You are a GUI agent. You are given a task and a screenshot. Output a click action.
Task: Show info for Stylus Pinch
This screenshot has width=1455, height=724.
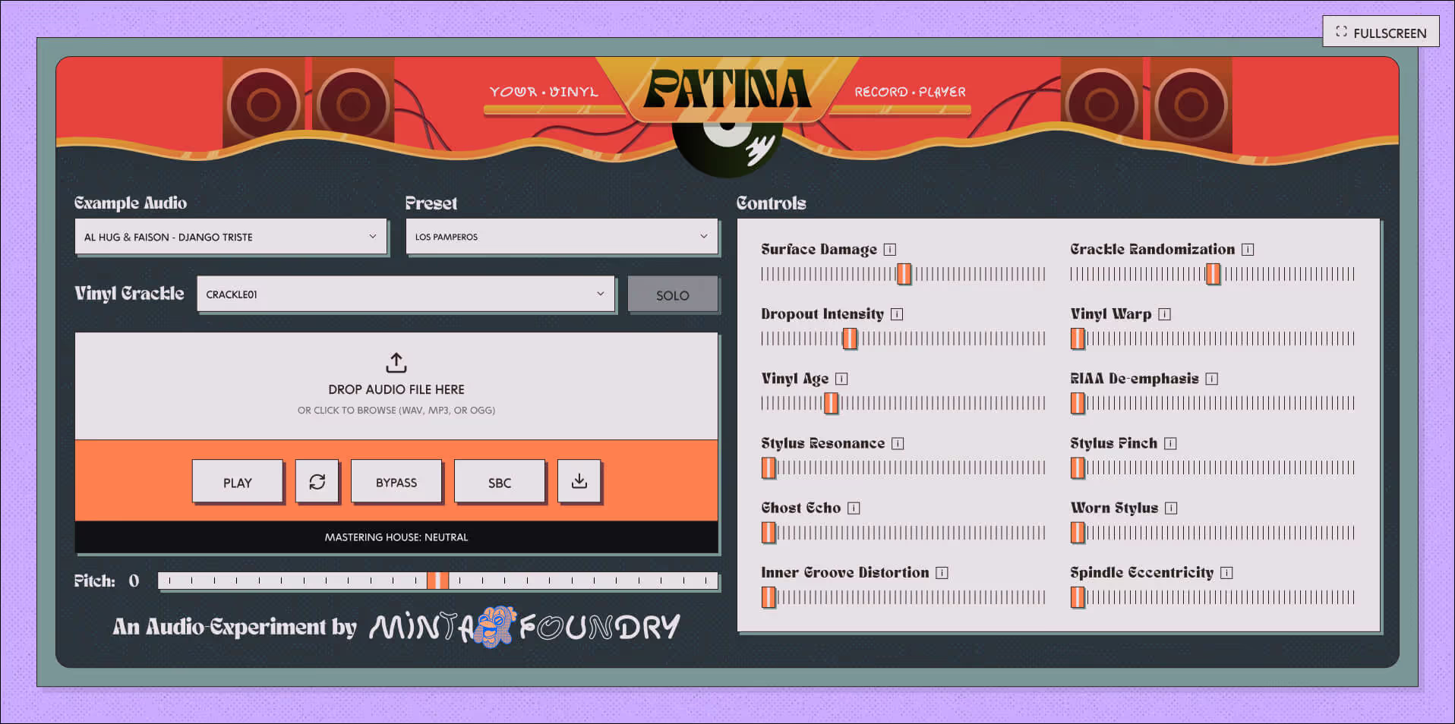[1170, 443]
